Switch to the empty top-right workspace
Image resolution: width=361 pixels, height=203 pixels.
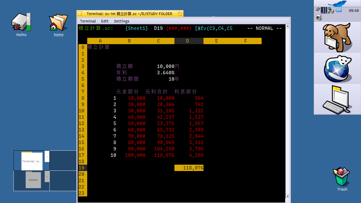click(63, 160)
